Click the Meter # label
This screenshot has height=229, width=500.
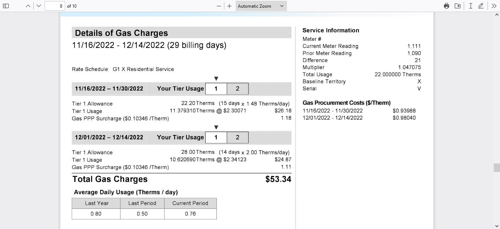[x=312, y=39]
